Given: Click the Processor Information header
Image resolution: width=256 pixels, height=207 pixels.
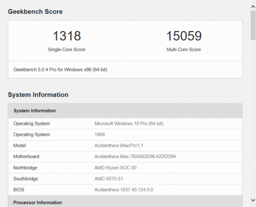Looking at the screenshot, I should [x=125, y=201].
